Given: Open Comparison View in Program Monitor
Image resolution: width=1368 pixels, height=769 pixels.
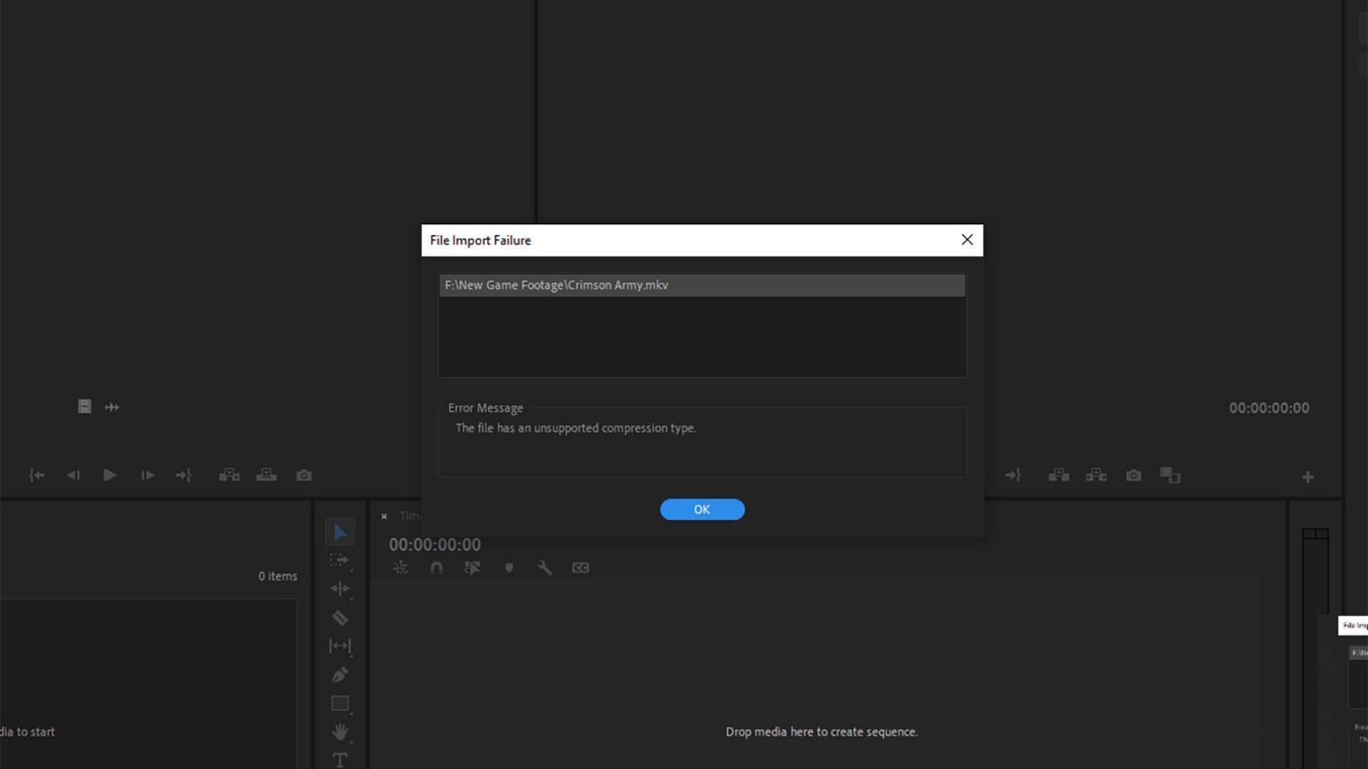Looking at the screenshot, I should 1170,475.
